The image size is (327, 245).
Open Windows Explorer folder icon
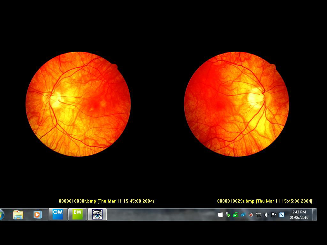[x=18, y=215]
